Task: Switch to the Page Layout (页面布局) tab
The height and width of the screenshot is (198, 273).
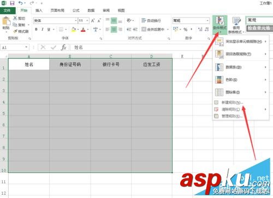Action: (x=57, y=10)
